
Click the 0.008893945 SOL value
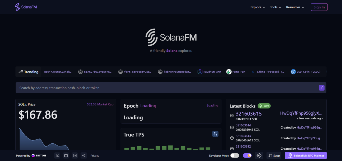(248, 130)
